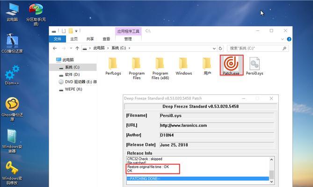
Task: Expand the Explorer ribbon chevron
Action: 282,39
